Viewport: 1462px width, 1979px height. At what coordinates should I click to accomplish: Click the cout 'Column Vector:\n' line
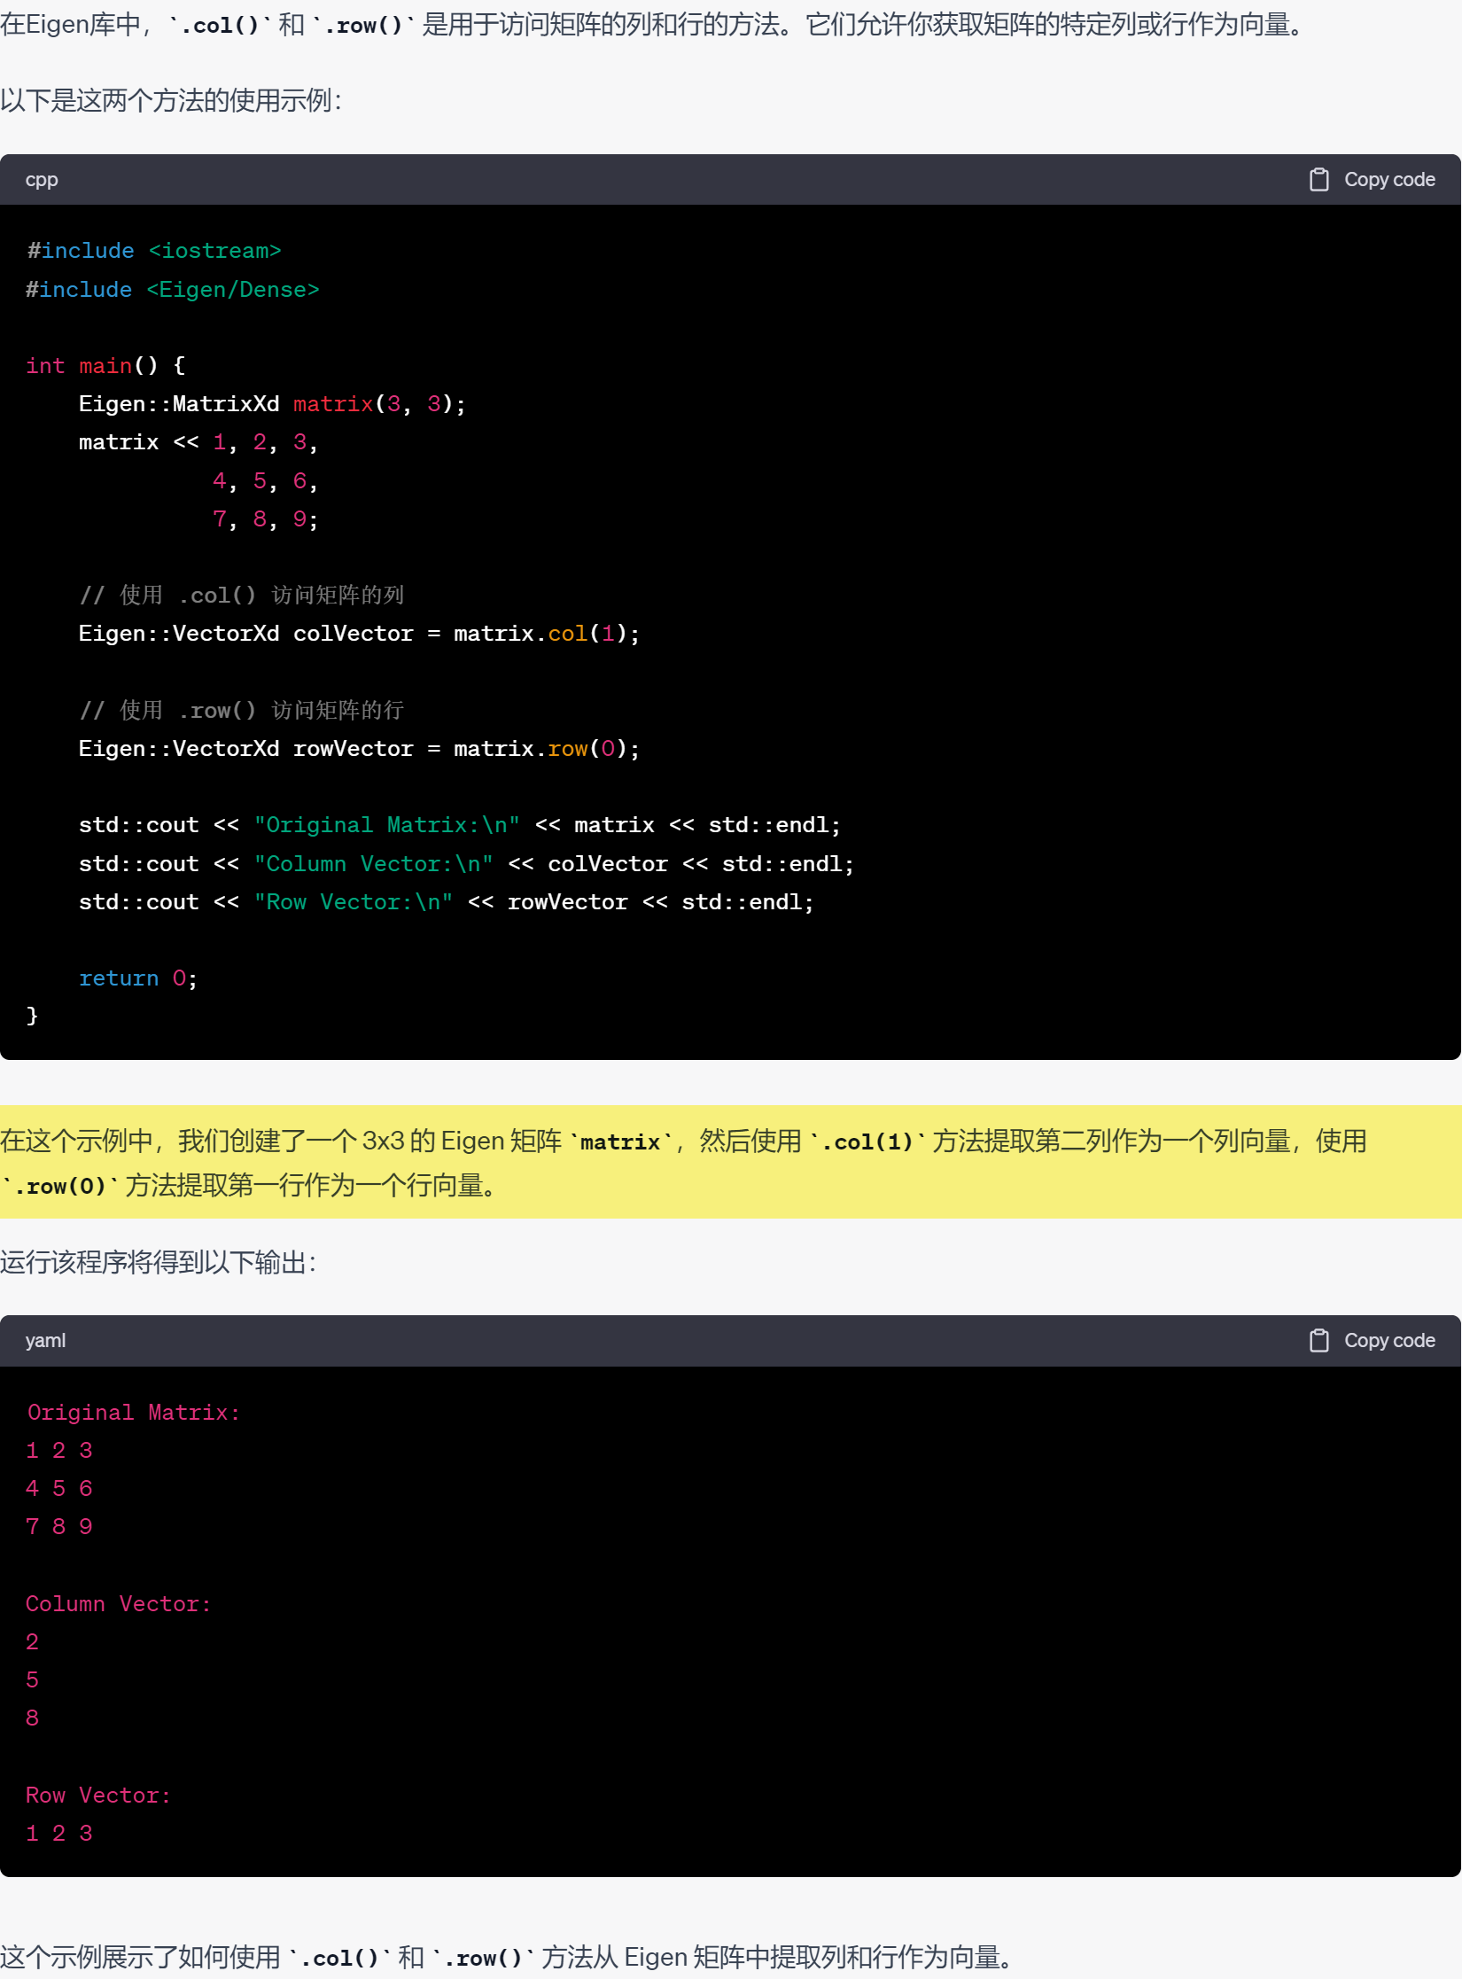coord(466,864)
